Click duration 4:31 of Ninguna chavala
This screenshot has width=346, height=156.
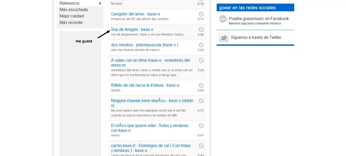pos(201,111)
